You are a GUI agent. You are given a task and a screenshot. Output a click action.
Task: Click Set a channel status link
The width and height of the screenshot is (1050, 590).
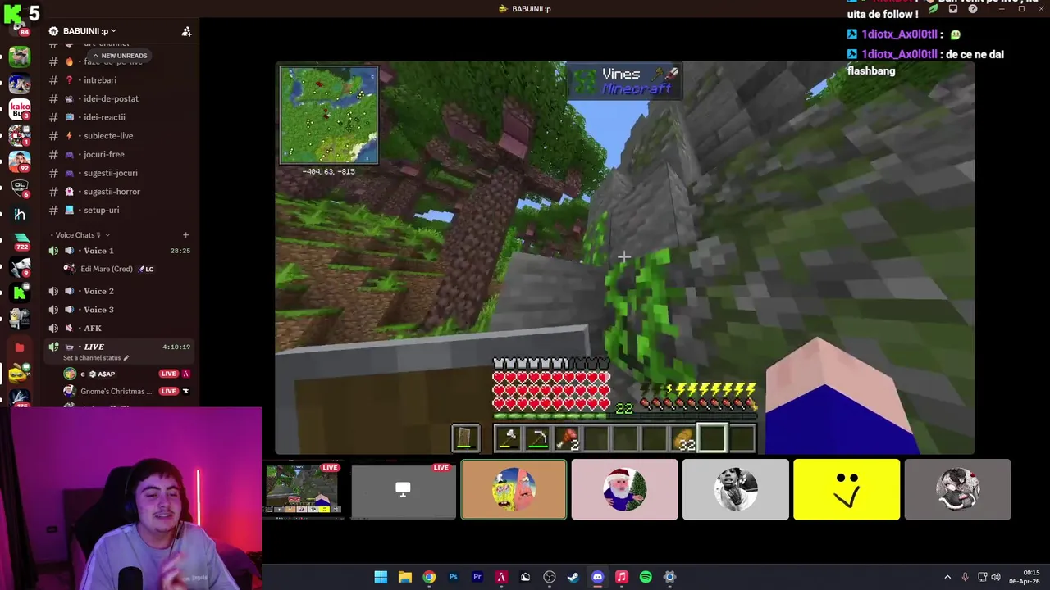point(95,358)
